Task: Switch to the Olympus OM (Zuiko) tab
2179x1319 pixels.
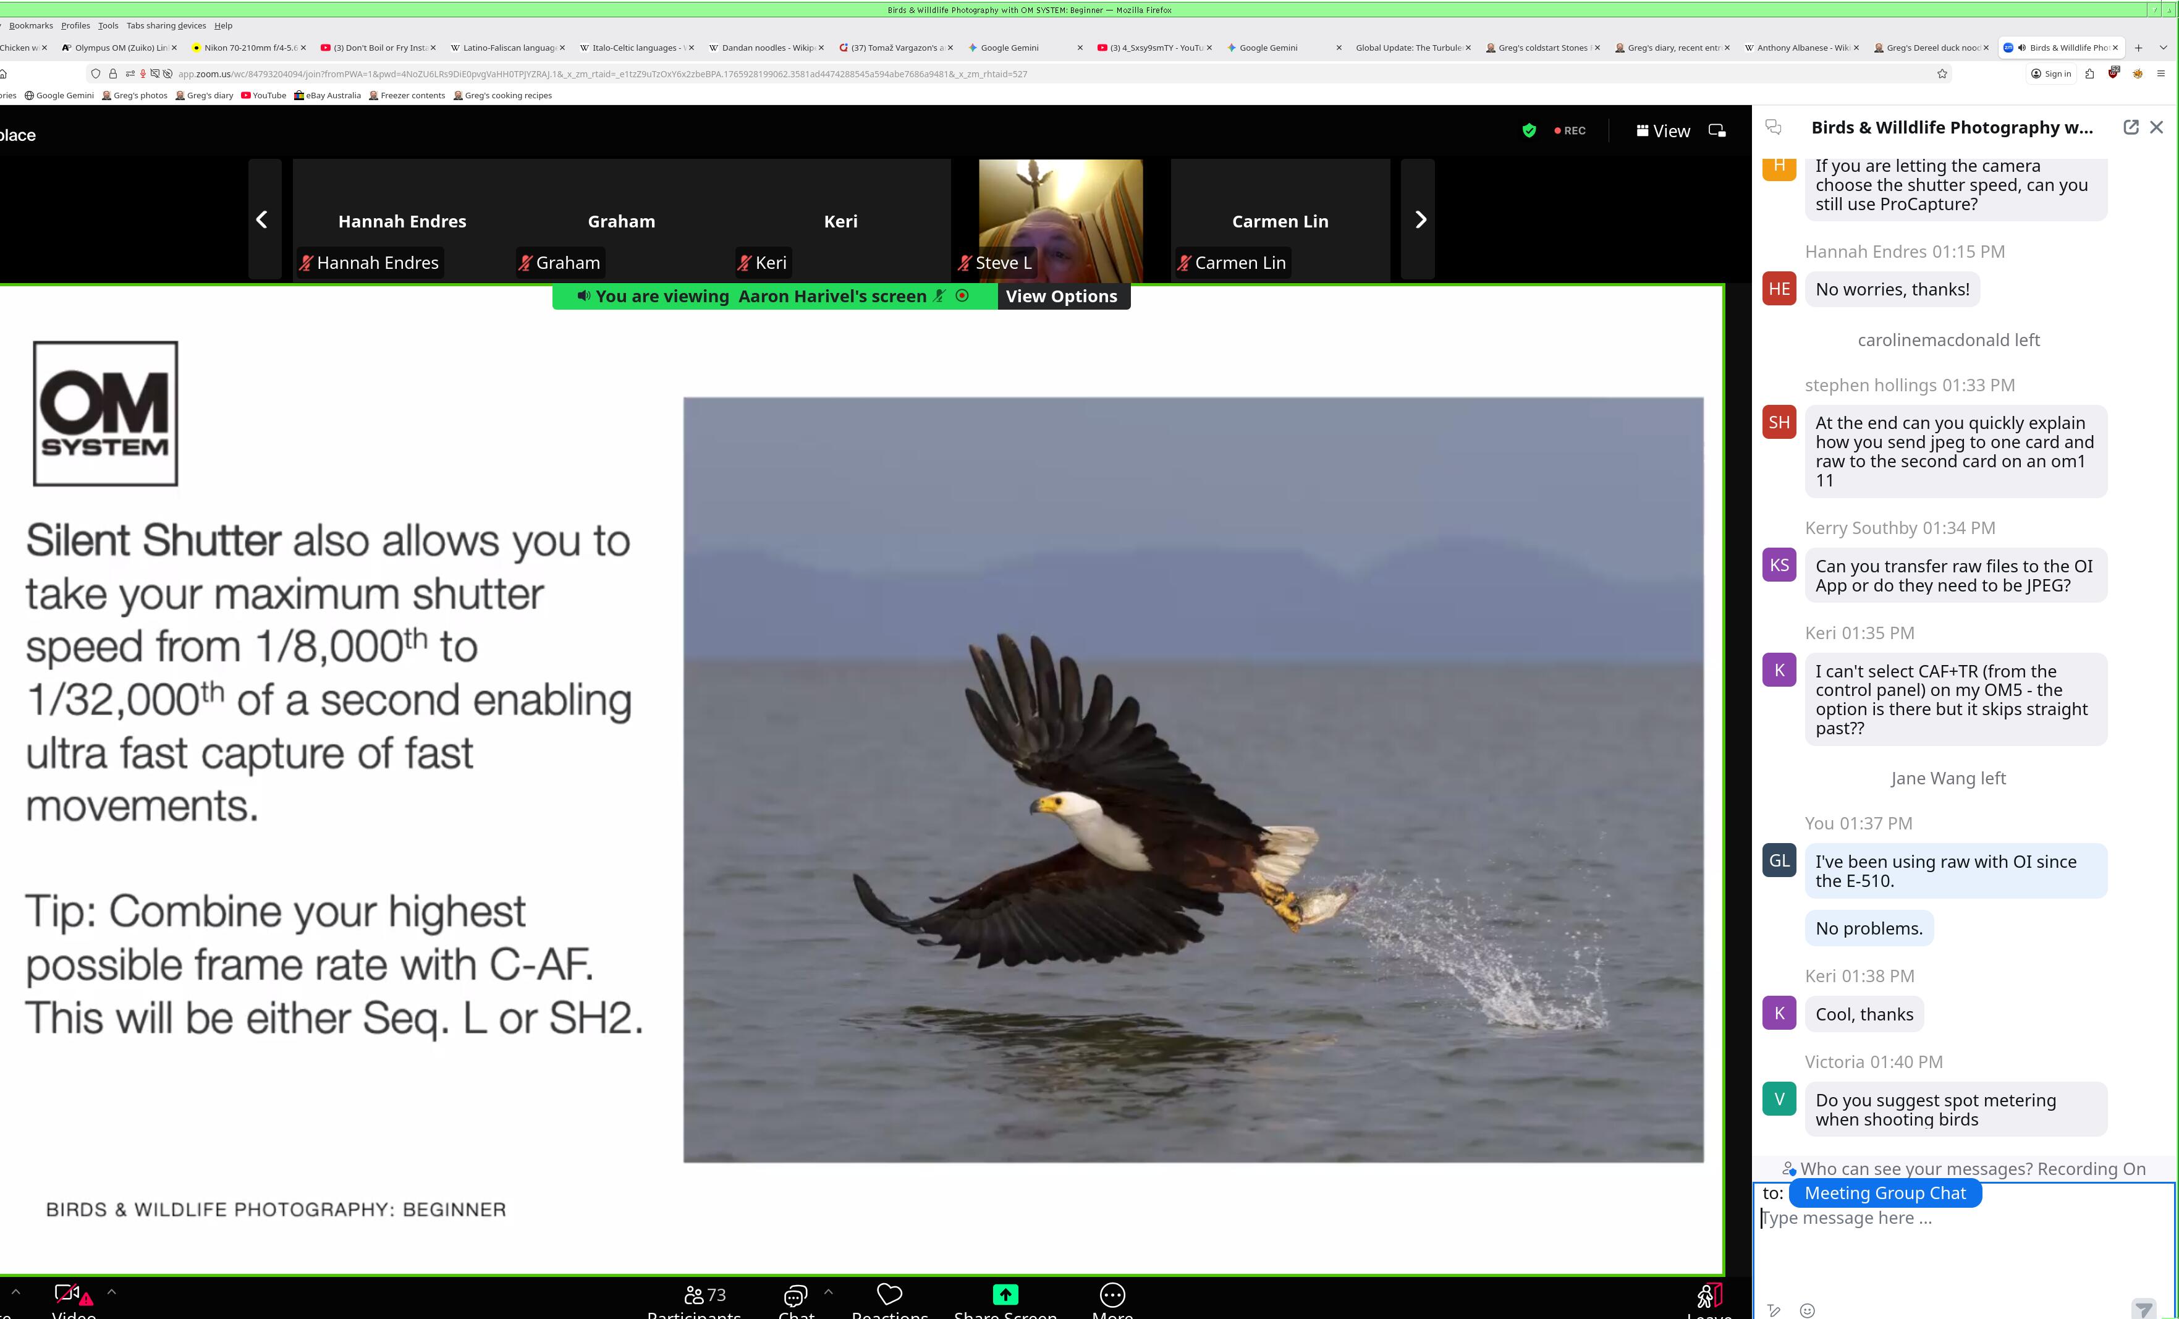Action: [x=119, y=48]
